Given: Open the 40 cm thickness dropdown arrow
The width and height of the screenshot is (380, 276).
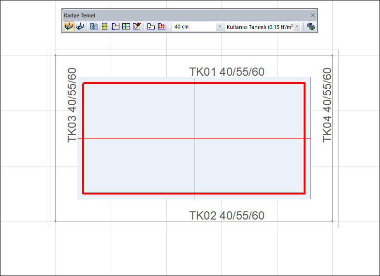Looking at the screenshot, I should [x=219, y=27].
